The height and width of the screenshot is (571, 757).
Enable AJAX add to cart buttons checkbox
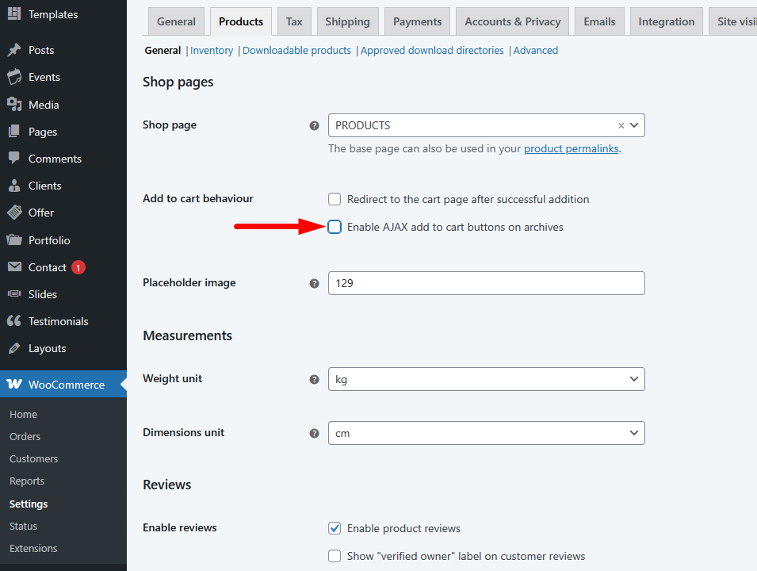click(x=335, y=227)
